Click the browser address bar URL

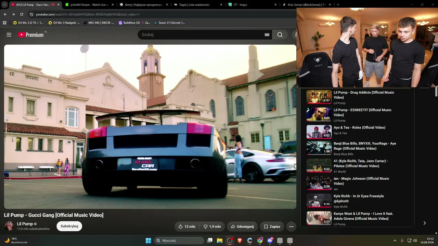point(88,14)
